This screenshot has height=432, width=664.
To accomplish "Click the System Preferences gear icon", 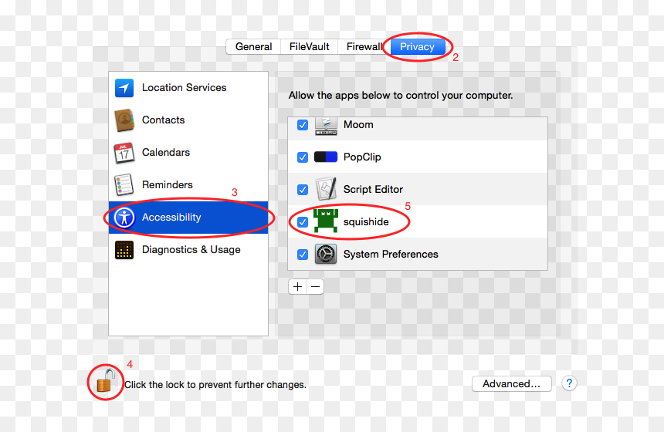I will [326, 255].
